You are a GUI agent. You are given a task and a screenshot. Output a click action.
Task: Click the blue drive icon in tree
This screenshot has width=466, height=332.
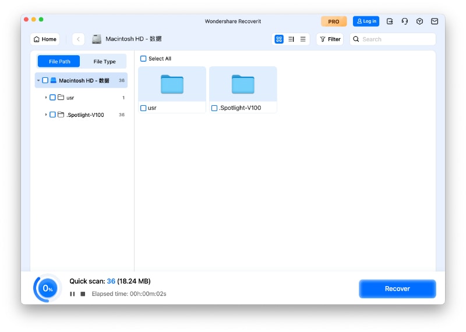click(54, 80)
